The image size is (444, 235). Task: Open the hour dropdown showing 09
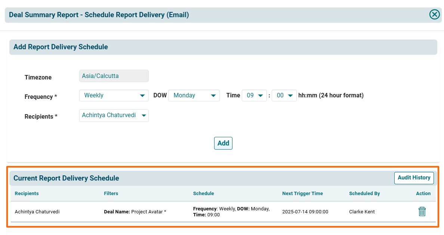[x=254, y=95]
